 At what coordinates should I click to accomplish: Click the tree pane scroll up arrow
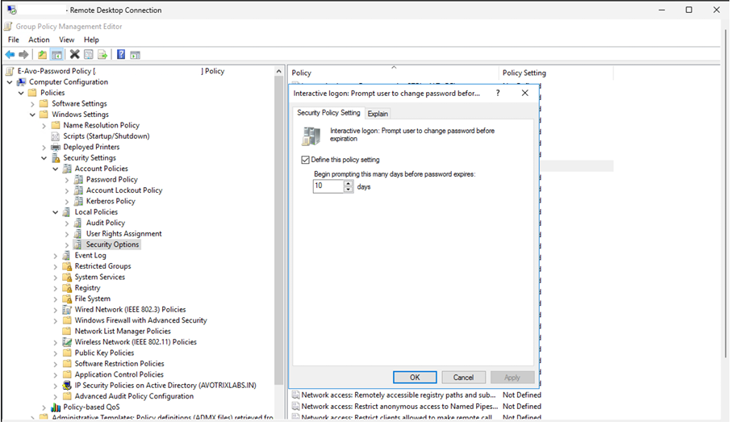279,71
